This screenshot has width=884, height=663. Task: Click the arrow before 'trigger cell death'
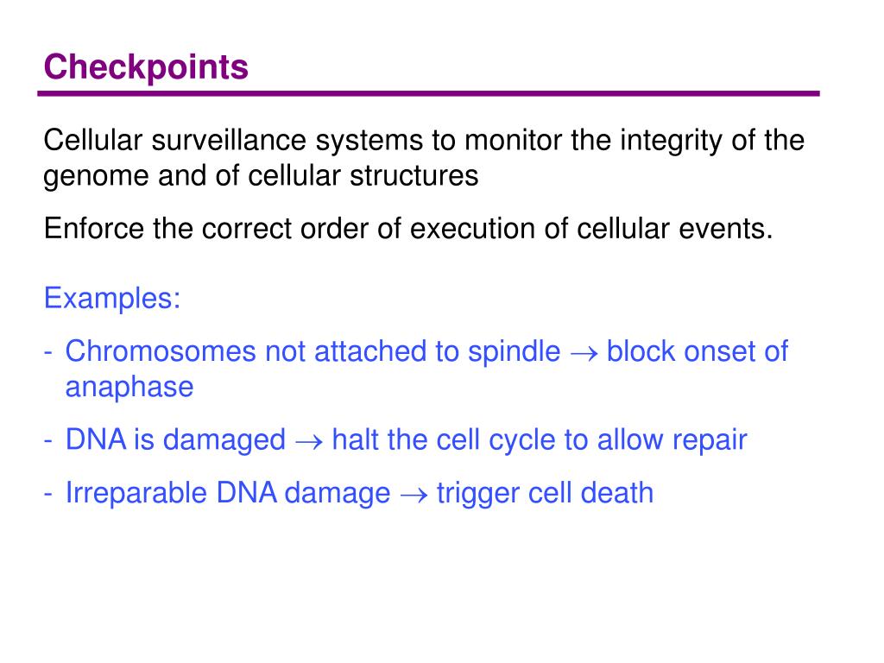414,496
